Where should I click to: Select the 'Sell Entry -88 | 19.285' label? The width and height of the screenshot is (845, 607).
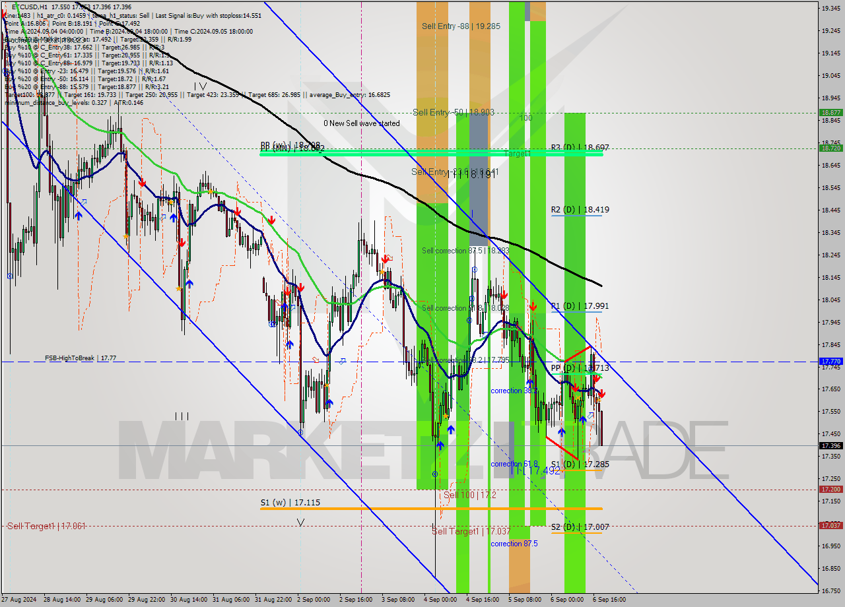(x=461, y=26)
